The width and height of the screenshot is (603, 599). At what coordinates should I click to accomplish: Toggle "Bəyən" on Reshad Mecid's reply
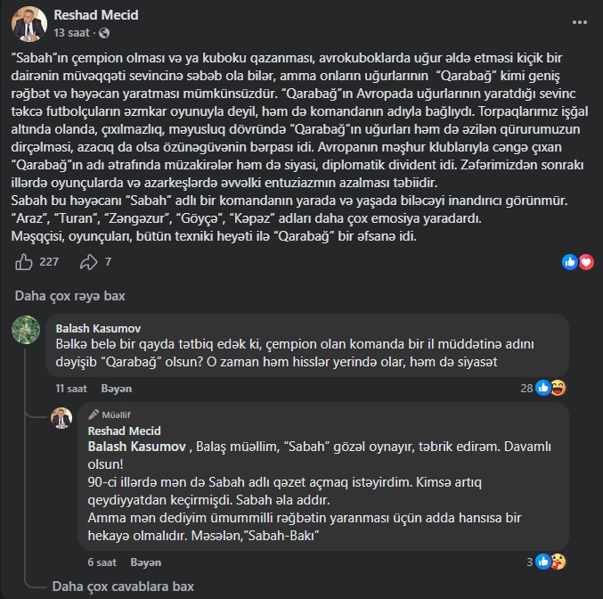click(146, 562)
